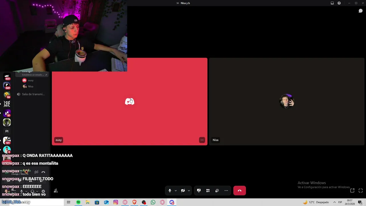
Task: Open Instagram from the taskbar
Action: pos(116,202)
